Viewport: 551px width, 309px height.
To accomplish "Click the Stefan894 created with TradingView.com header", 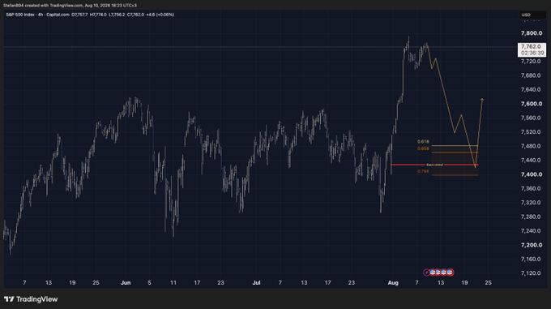I will pyautogui.click(x=70, y=6).
